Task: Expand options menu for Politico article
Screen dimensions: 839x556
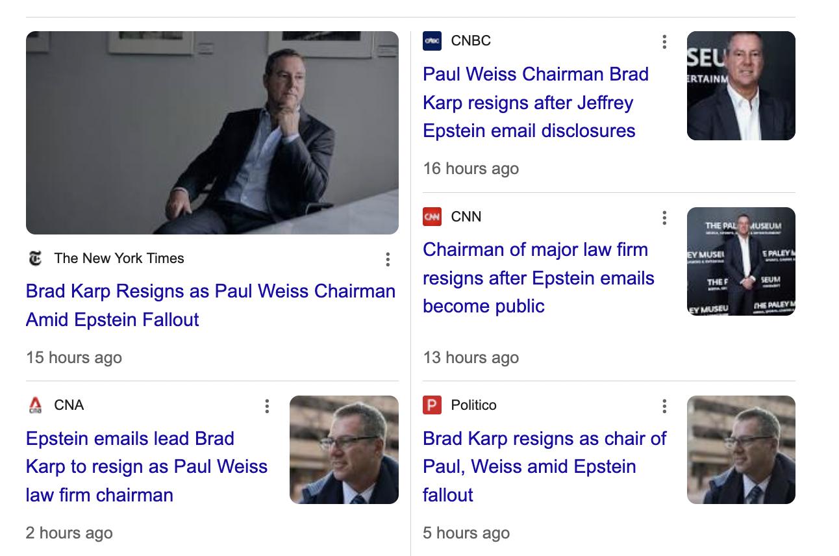Action: click(664, 407)
